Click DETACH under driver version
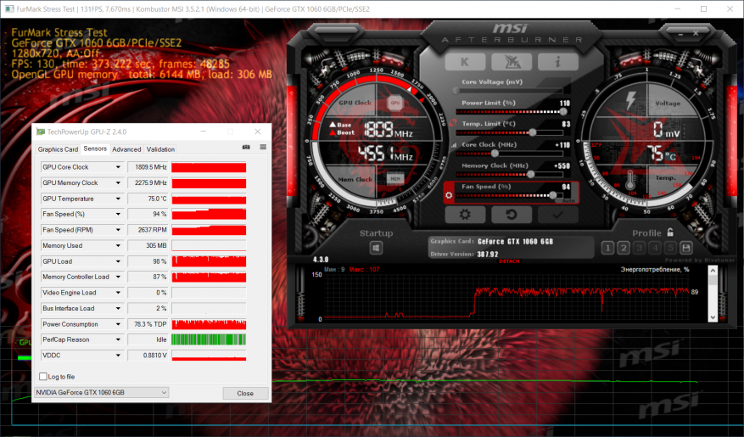Screen dimensions: 744x437 click(509, 261)
